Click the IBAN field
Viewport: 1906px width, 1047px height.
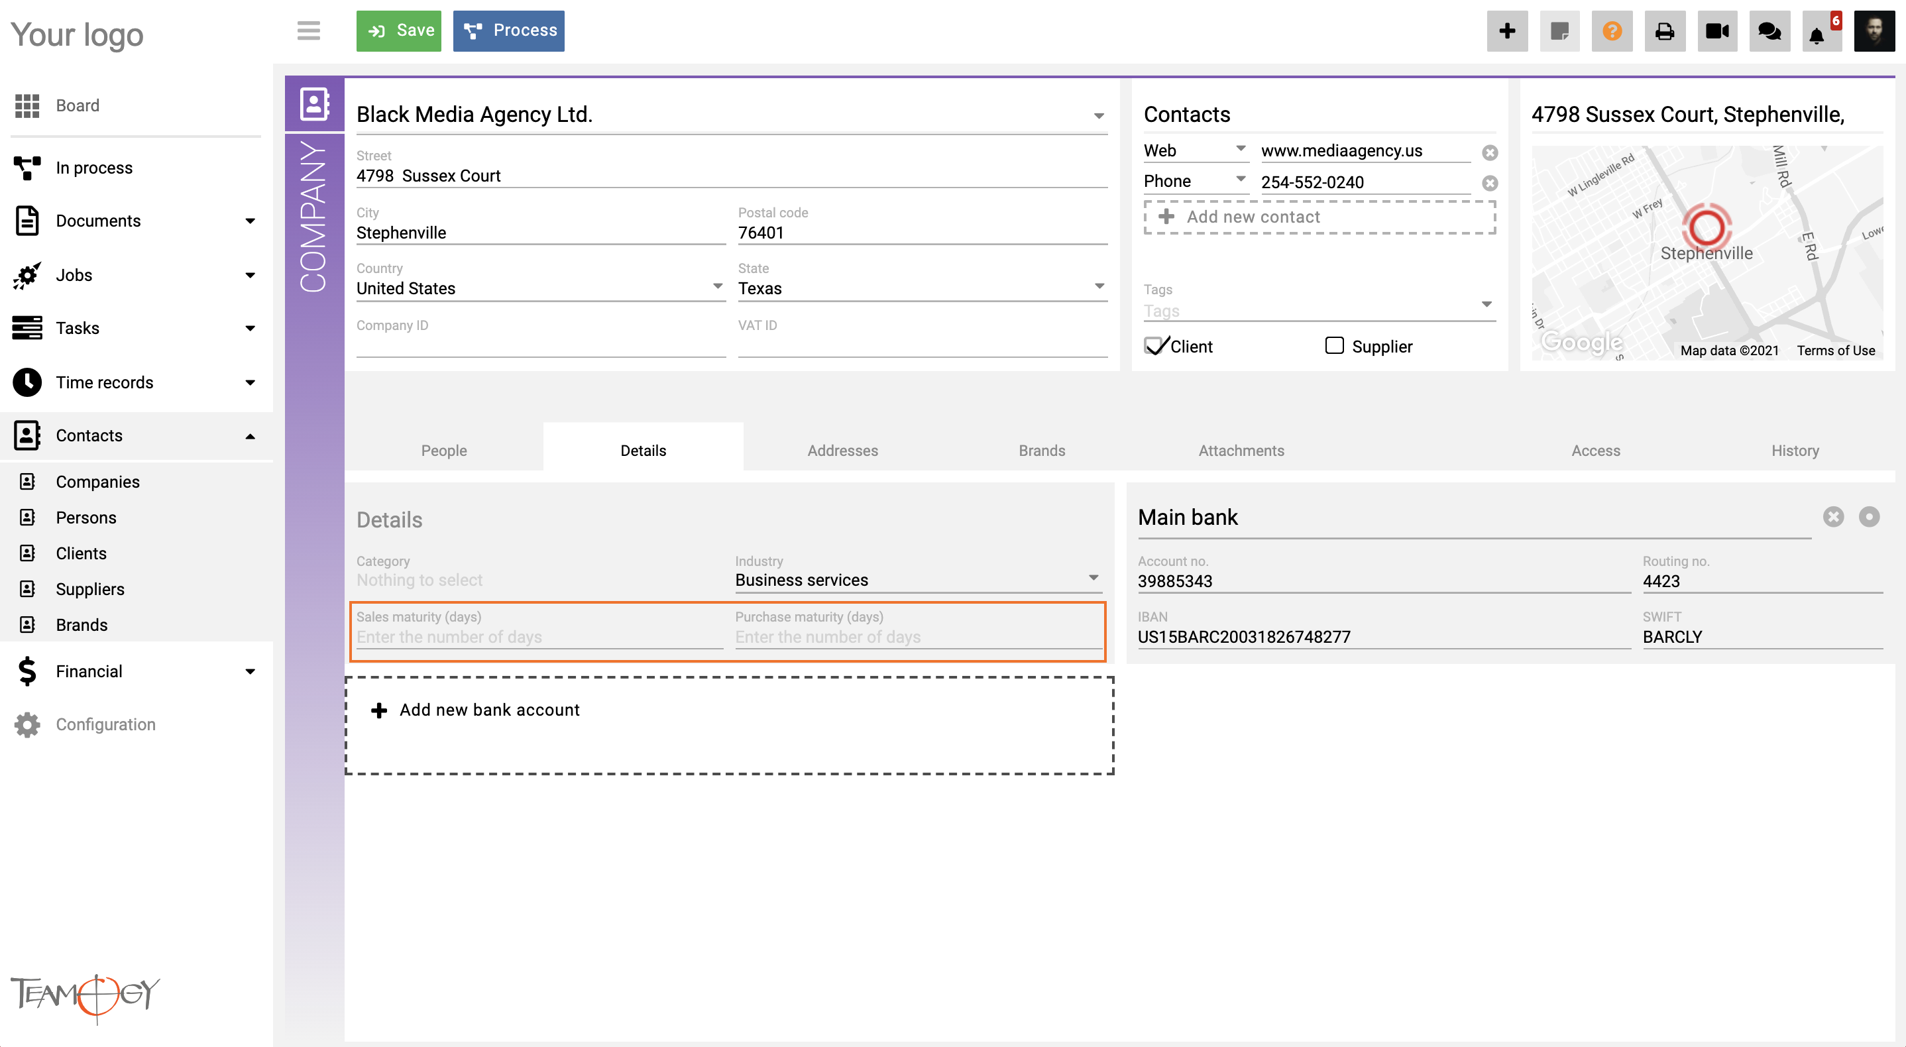pyautogui.click(x=1384, y=636)
